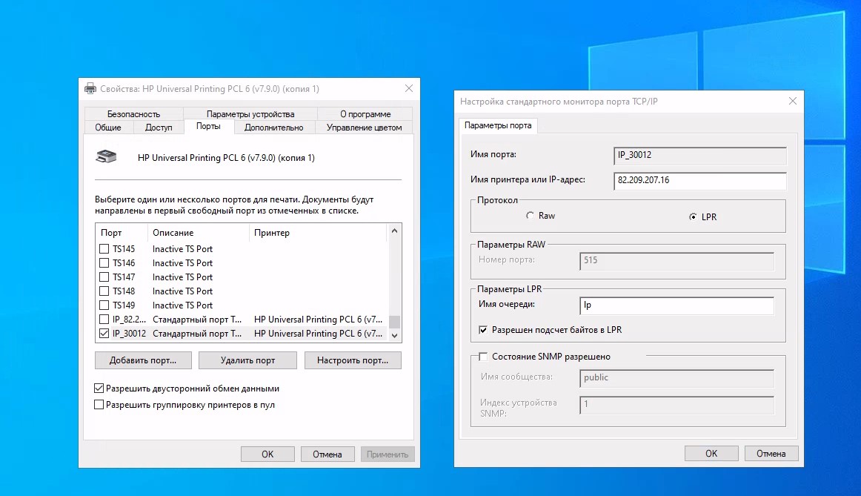Enable SNMP status checkbox
This screenshot has height=496, width=861.
[483, 357]
